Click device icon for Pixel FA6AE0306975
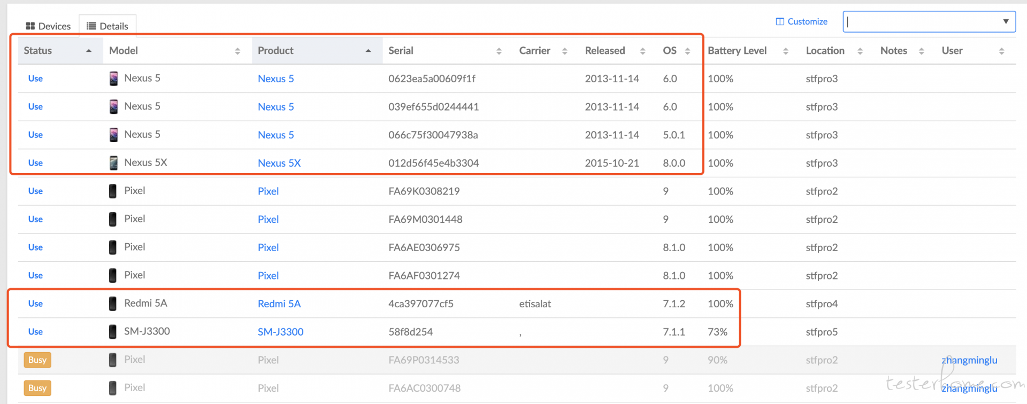Screen dimensions: 1027x404 click(x=113, y=247)
